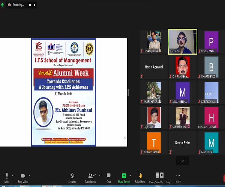The height and width of the screenshot is (187, 225).
Task: Open video options arrow next to Stop Video
Action: pos(29,176)
